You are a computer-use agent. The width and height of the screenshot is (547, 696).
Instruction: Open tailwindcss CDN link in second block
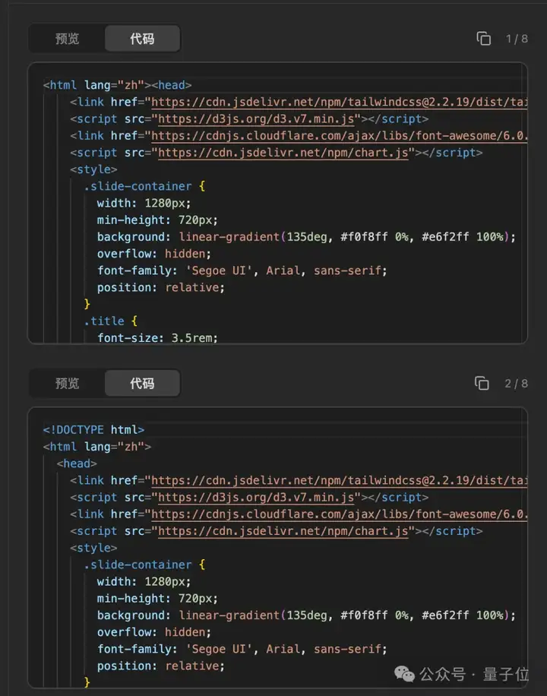338,480
